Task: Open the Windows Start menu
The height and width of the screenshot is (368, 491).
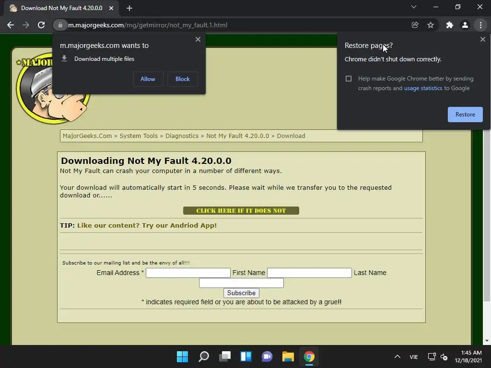Action: coord(183,356)
